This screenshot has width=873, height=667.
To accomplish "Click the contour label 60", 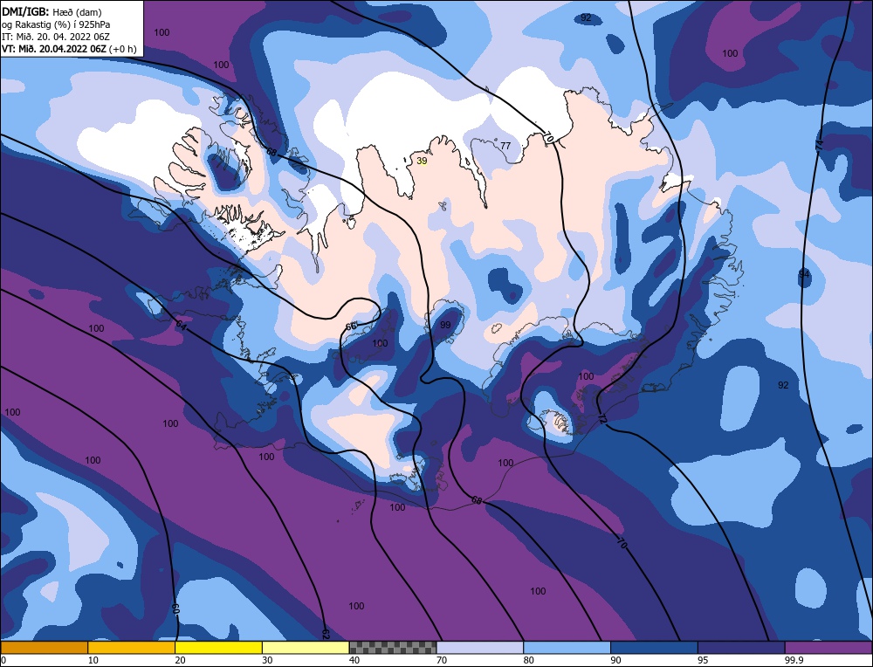I will pyautogui.click(x=176, y=609).
